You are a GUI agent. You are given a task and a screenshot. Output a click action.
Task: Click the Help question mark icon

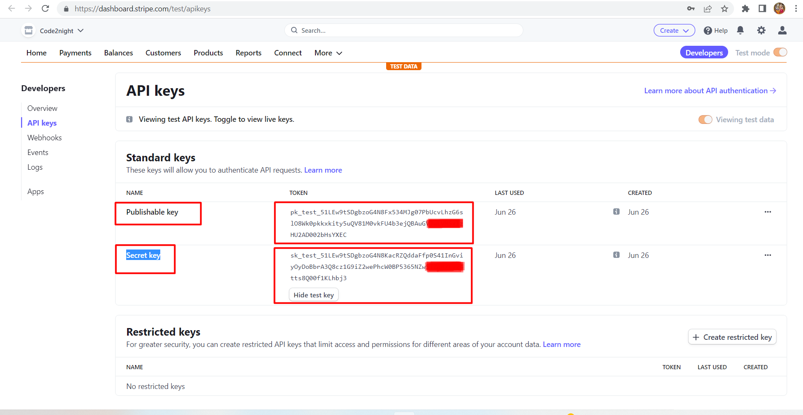pos(708,31)
